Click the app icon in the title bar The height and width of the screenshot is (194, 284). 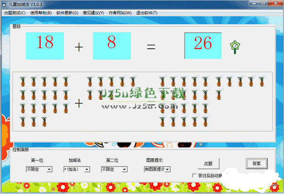(4, 4)
